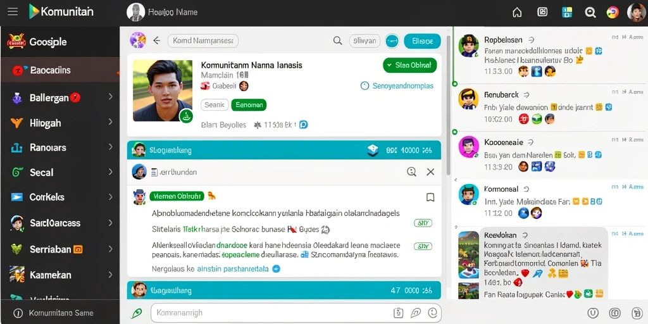Screen dimensions: 648x324
Task: Toggle the green Stan Obirat check button
Action: [409, 65]
